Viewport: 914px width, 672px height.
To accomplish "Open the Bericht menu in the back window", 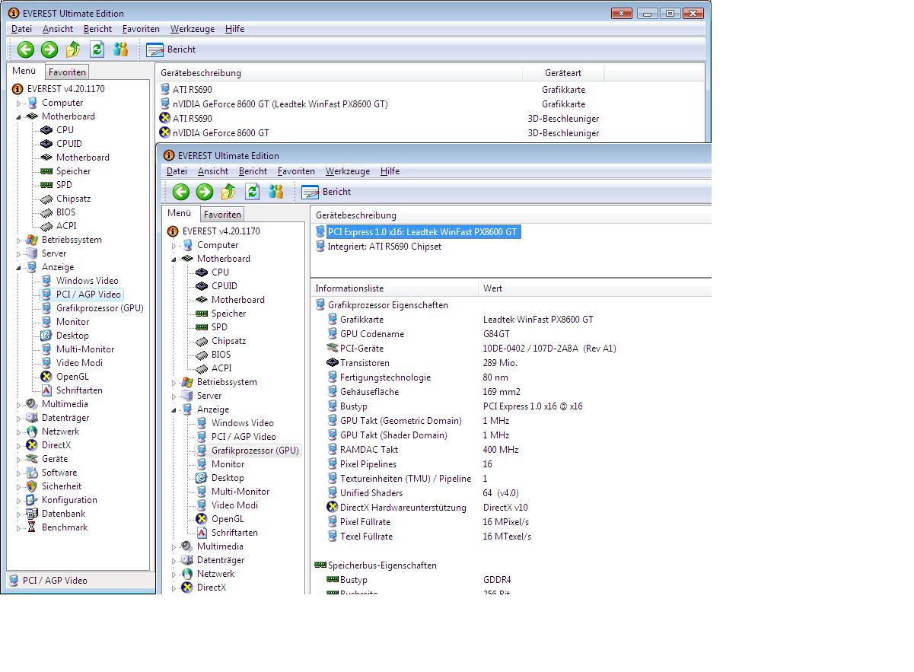I will click(x=97, y=29).
